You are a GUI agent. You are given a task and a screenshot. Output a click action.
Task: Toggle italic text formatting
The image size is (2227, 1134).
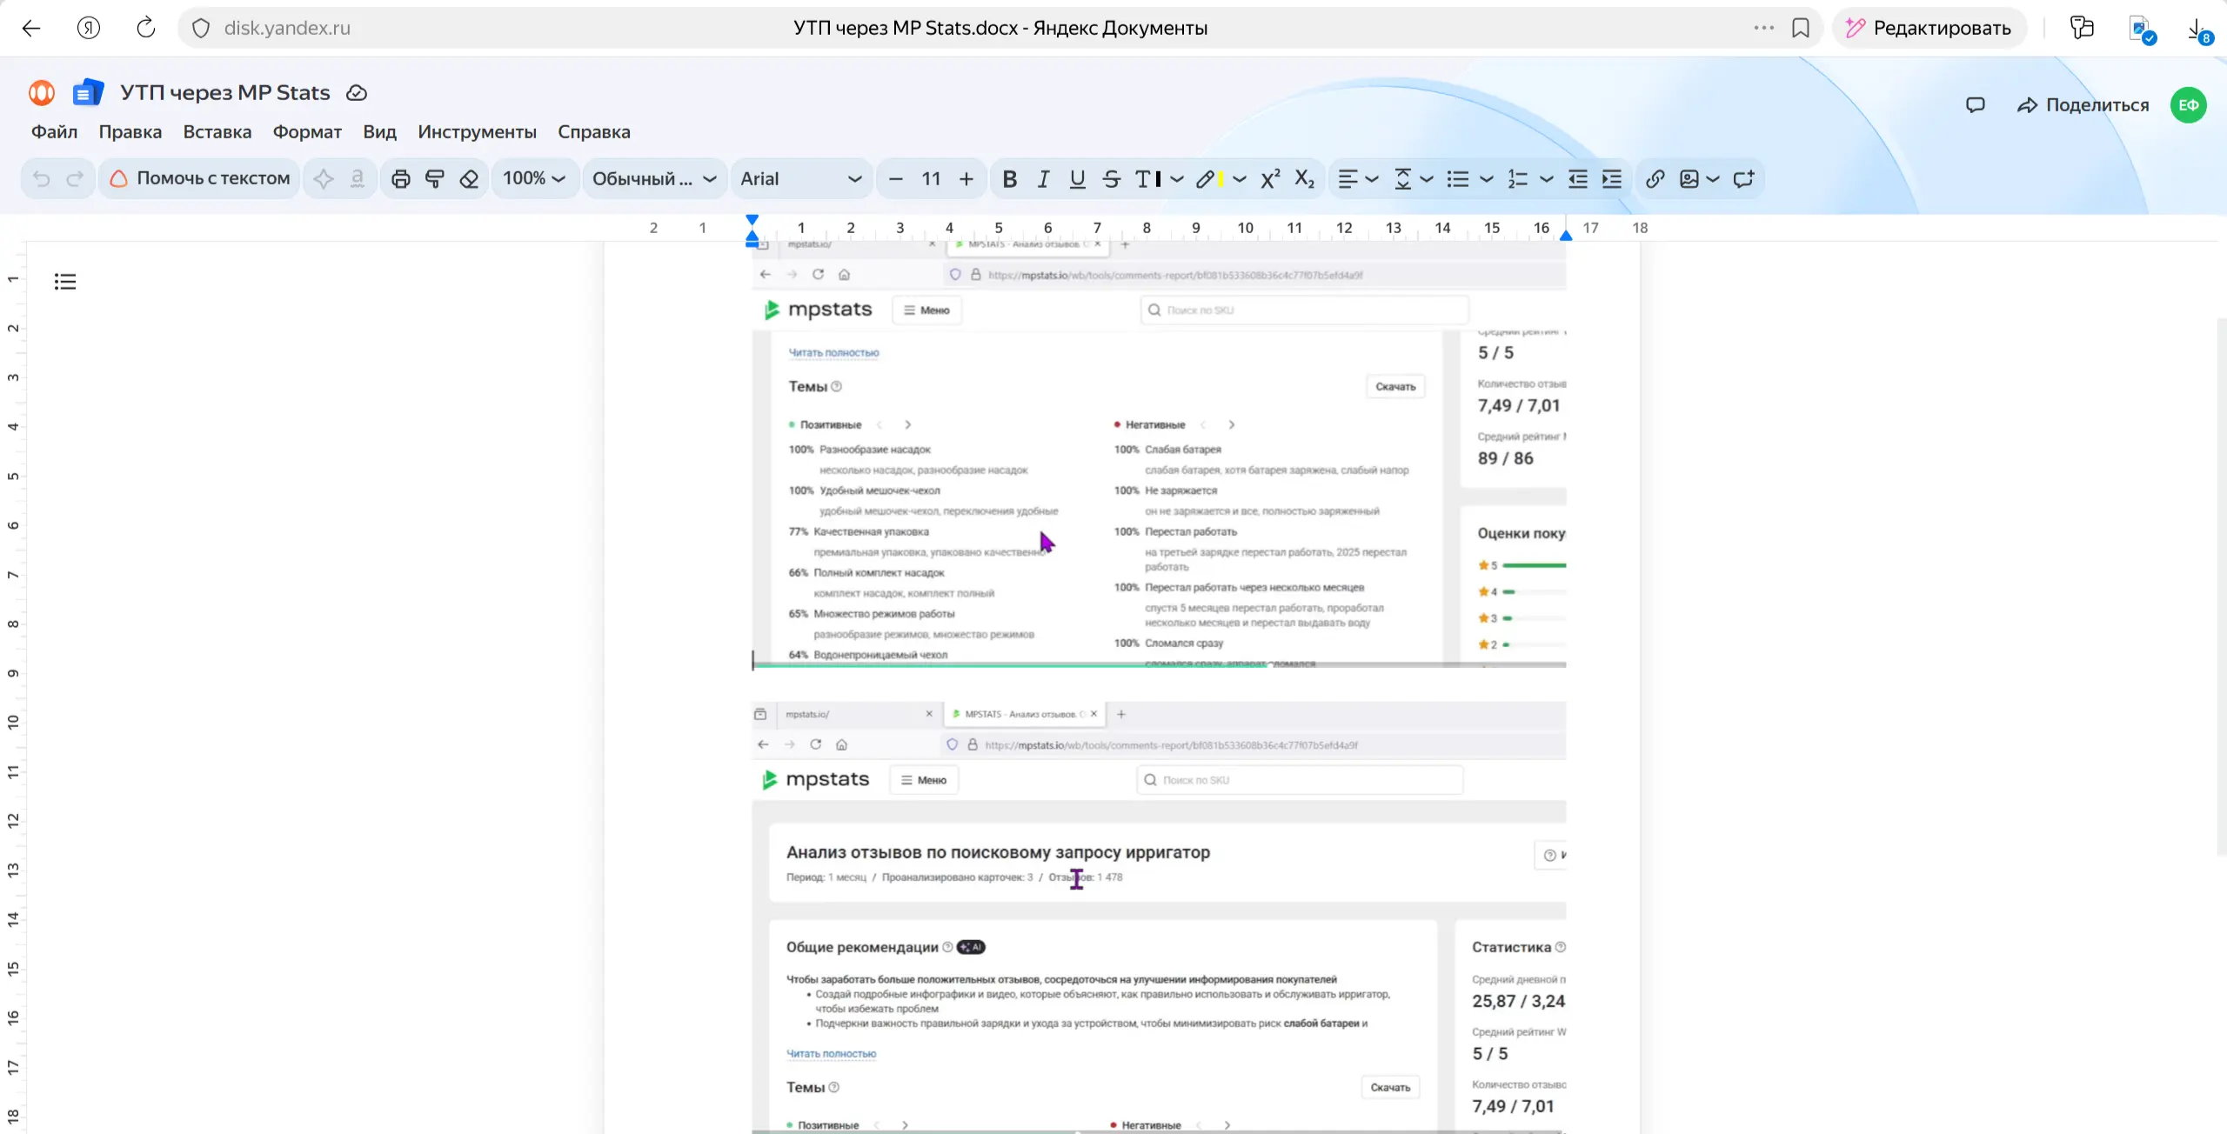coord(1043,179)
